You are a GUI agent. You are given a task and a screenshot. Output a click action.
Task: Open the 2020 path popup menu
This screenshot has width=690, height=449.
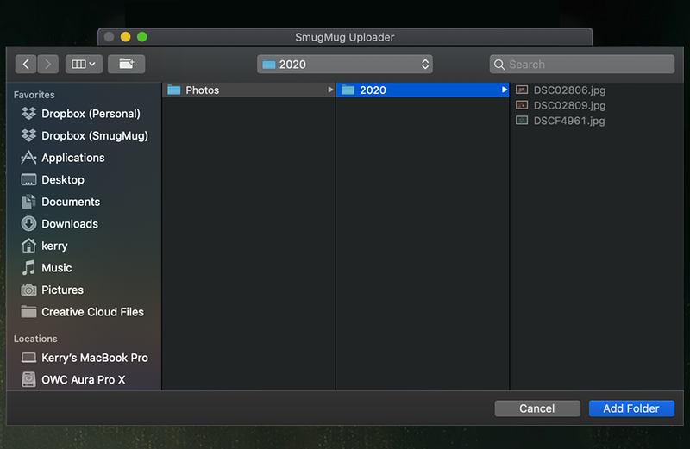click(344, 65)
